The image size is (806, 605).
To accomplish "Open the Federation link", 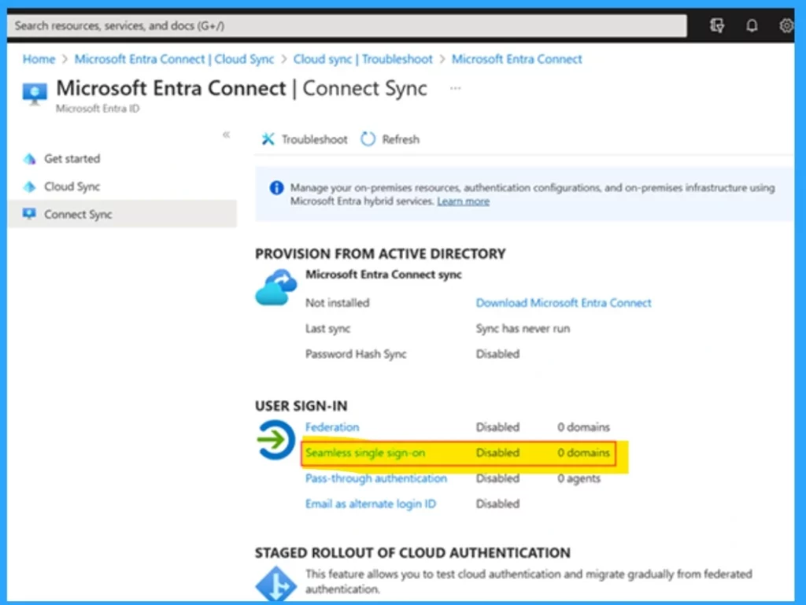I will [332, 427].
